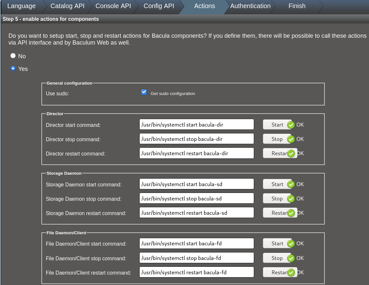Focus the File Daemon/Client restart command field
Image resolution: width=369 pixels, height=285 pixels.
(197, 272)
